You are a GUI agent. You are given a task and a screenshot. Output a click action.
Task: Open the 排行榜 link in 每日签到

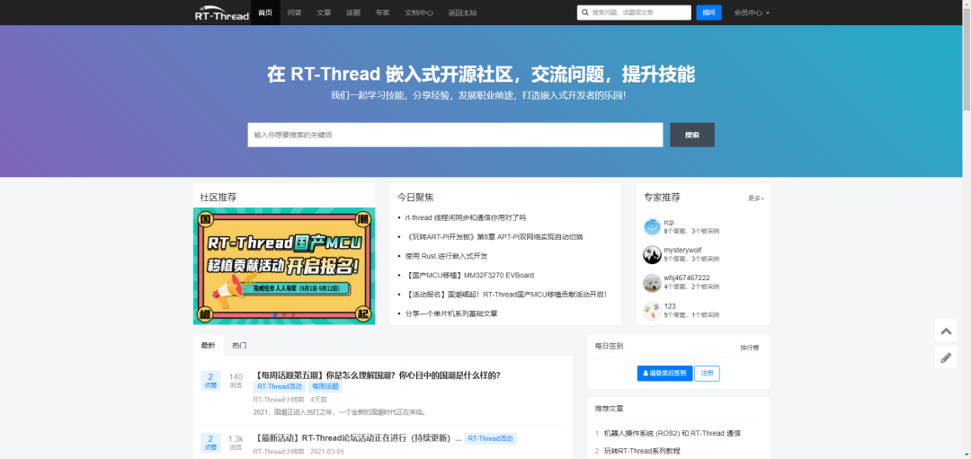click(749, 348)
